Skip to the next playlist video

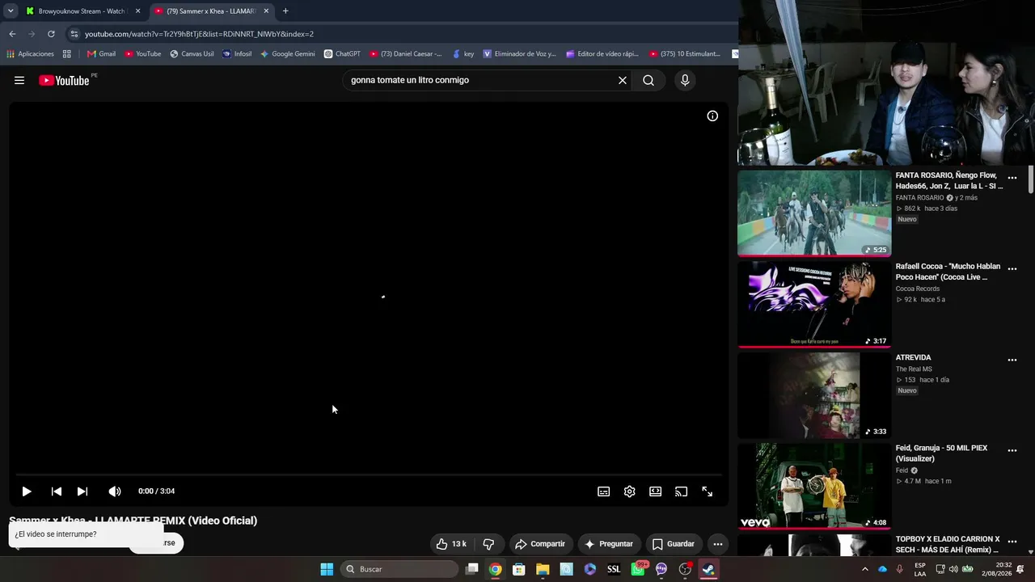82,491
